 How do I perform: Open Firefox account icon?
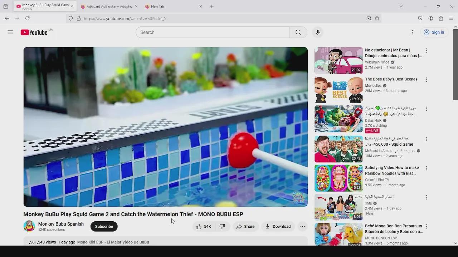(431, 18)
